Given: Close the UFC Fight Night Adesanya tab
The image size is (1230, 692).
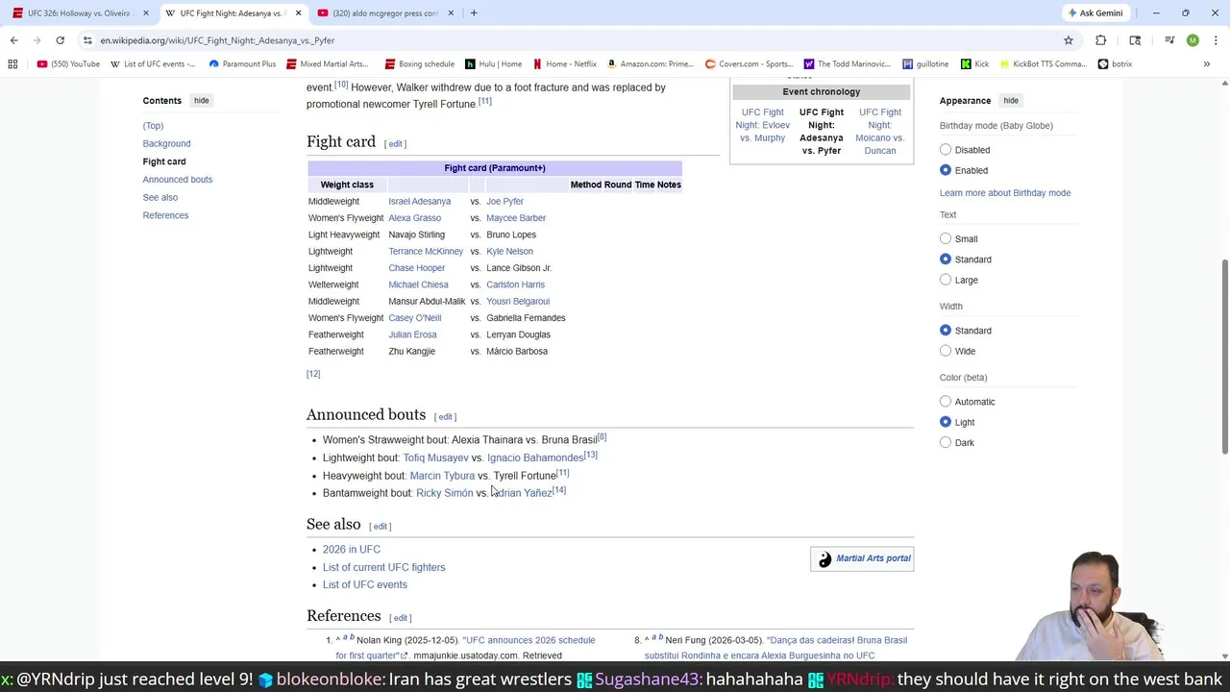Looking at the screenshot, I should click(x=298, y=13).
